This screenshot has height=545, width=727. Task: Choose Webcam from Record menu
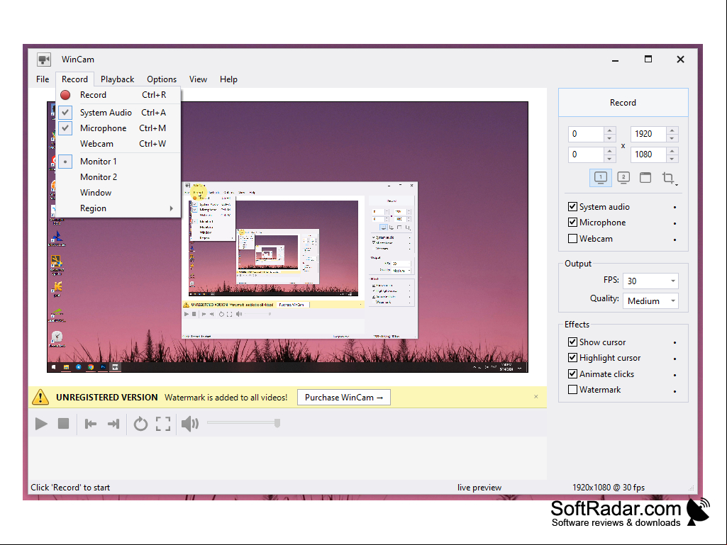coord(118,144)
